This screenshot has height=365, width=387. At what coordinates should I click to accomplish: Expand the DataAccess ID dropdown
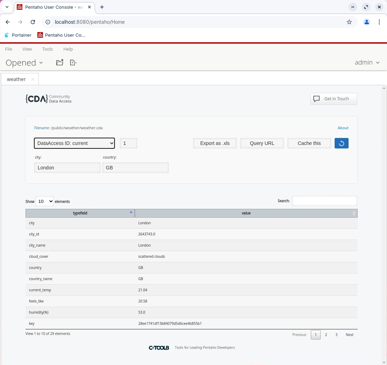coord(74,143)
